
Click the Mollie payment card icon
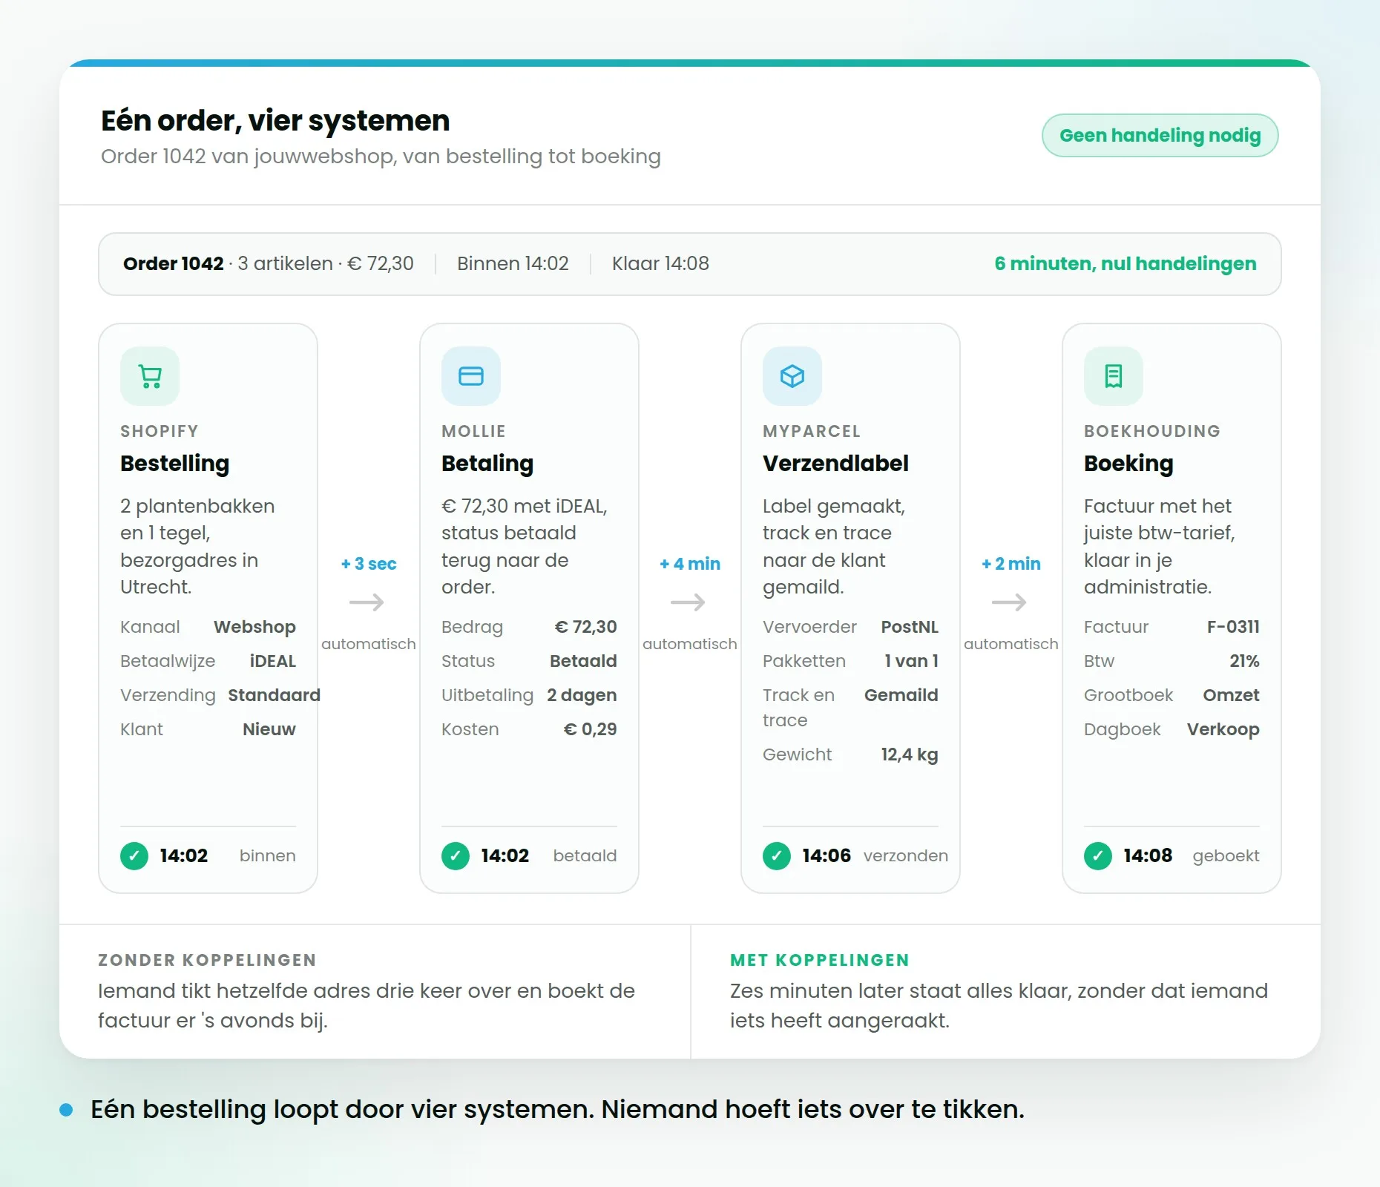click(x=471, y=376)
